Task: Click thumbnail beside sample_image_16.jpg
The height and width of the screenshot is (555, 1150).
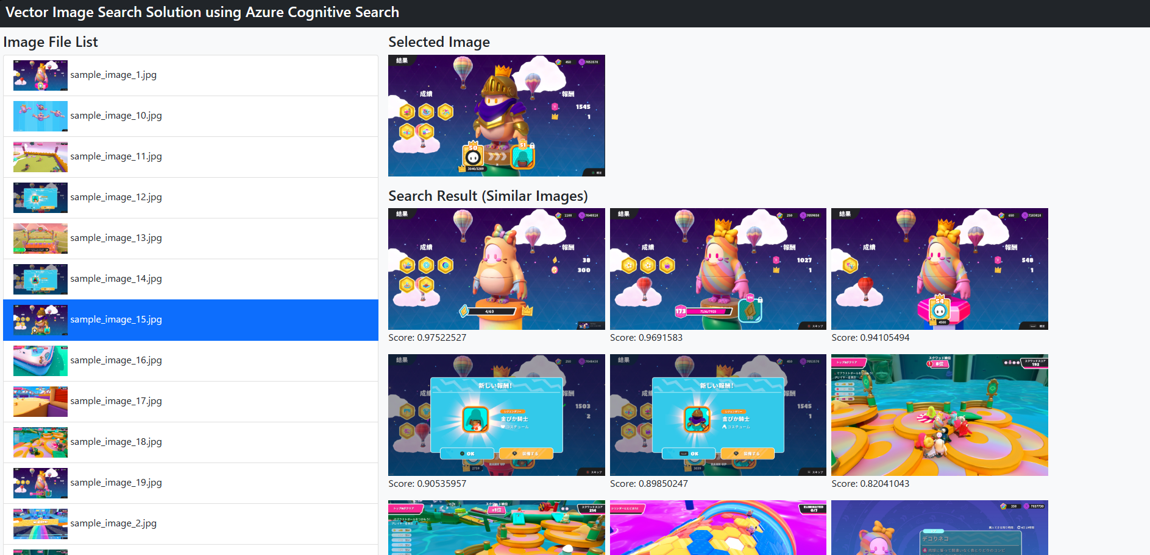Action: (x=40, y=361)
